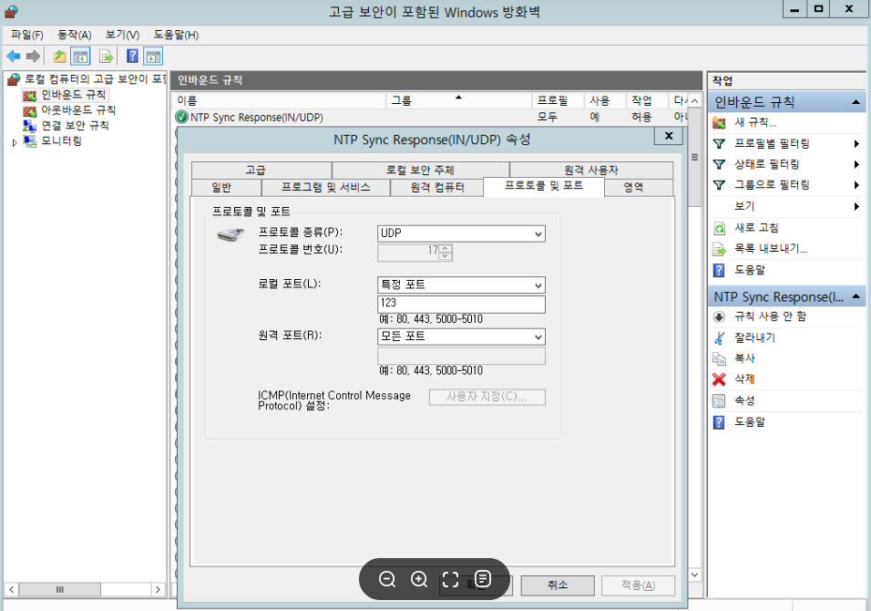Select the NTP Sync Response(IN/UDP) rule row
Viewport: 871px width, 611px height.
click(431, 117)
